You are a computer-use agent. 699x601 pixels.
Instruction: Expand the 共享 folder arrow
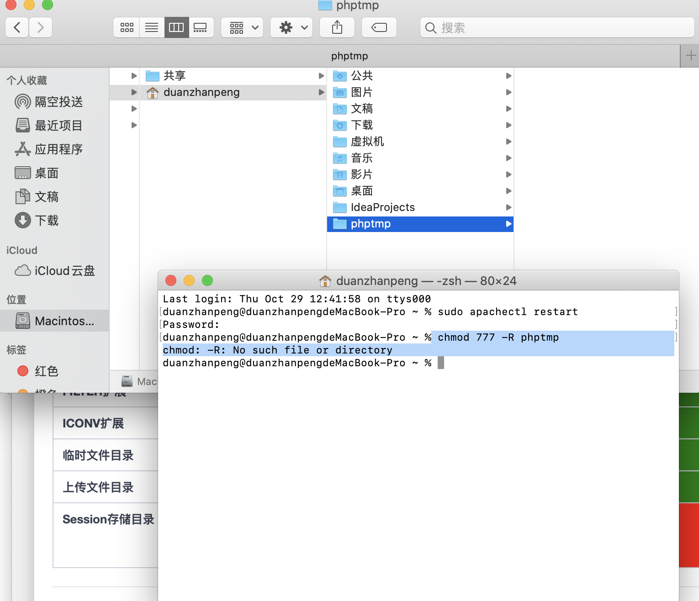pyautogui.click(x=321, y=76)
